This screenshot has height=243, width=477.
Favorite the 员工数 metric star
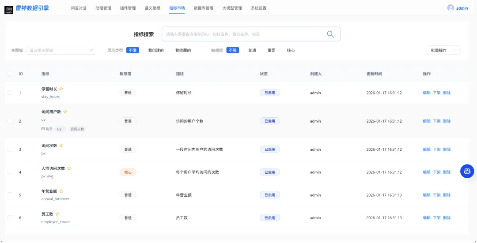pos(57,214)
